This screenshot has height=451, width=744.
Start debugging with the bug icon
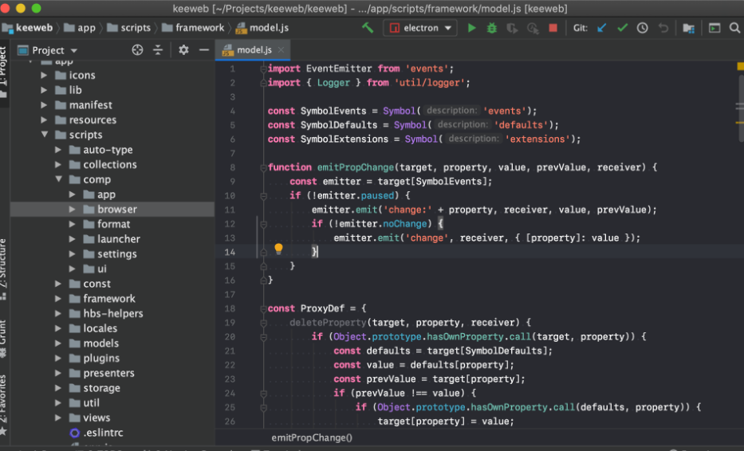(491, 28)
